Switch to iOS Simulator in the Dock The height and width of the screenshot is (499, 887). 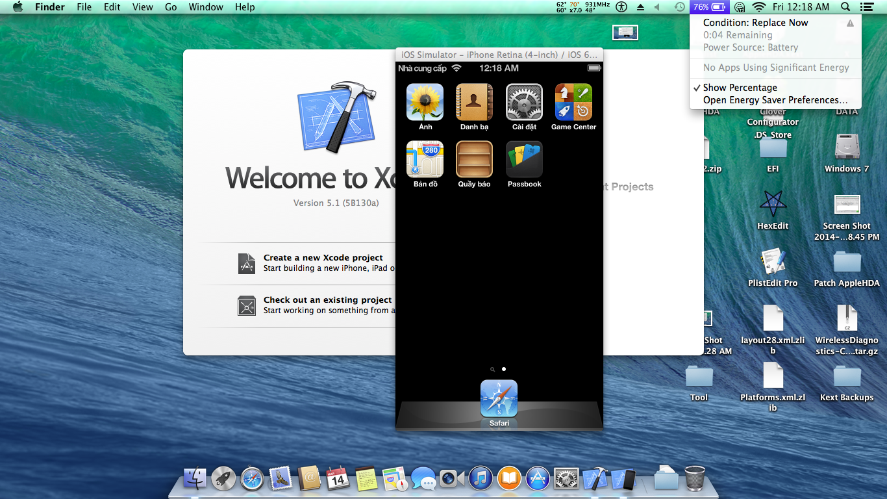(x=623, y=479)
